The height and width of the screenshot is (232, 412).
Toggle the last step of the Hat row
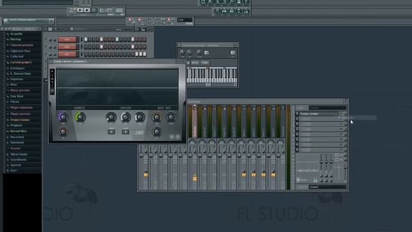144,54
